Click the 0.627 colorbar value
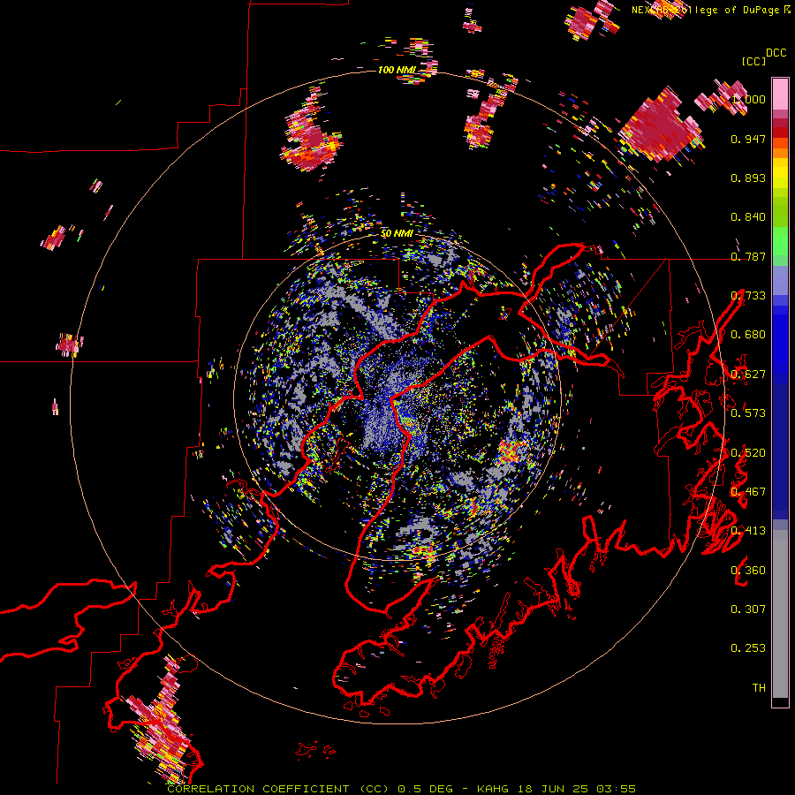This screenshot has width=795, height=795. pyautogui.click(x=748, y=375)
